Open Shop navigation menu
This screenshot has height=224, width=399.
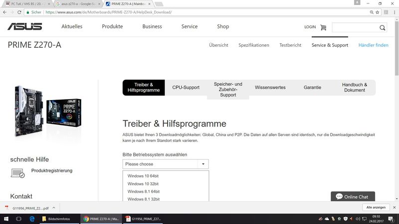tap(223, 26)
